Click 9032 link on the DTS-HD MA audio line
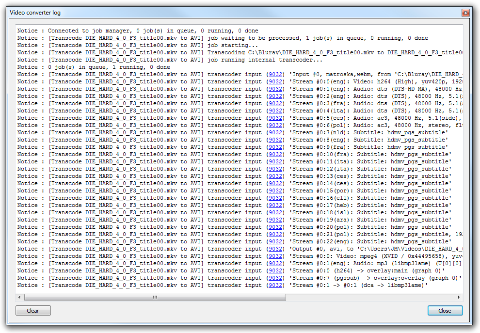Viewport: 480px width, 333px height. [276, 89]
